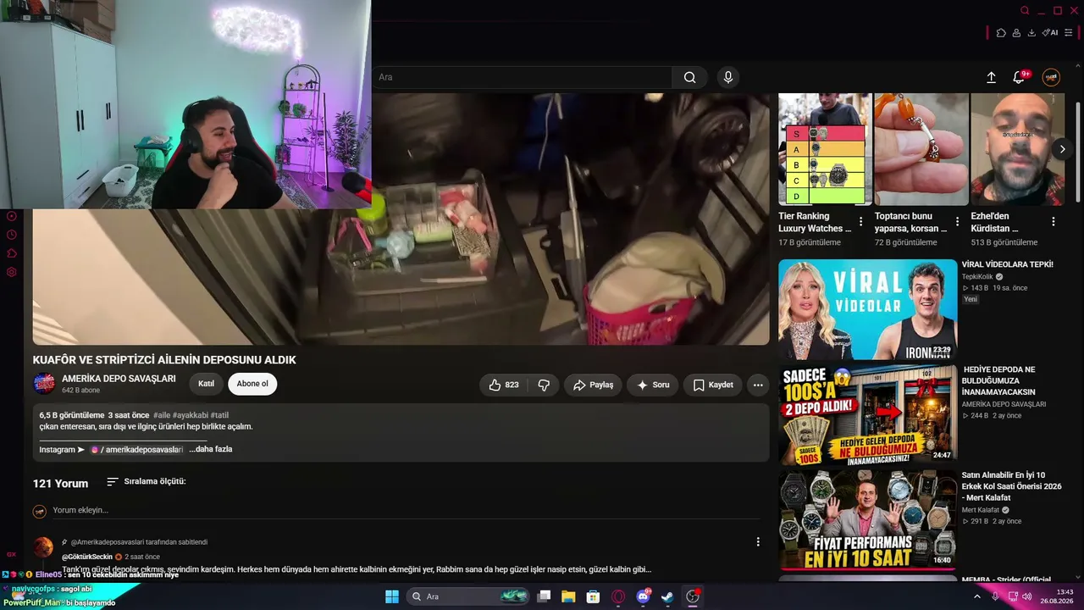Screen dimensions: 1084x610
Task: Open browser downloads icon
Action: [x=1031, y=33]
